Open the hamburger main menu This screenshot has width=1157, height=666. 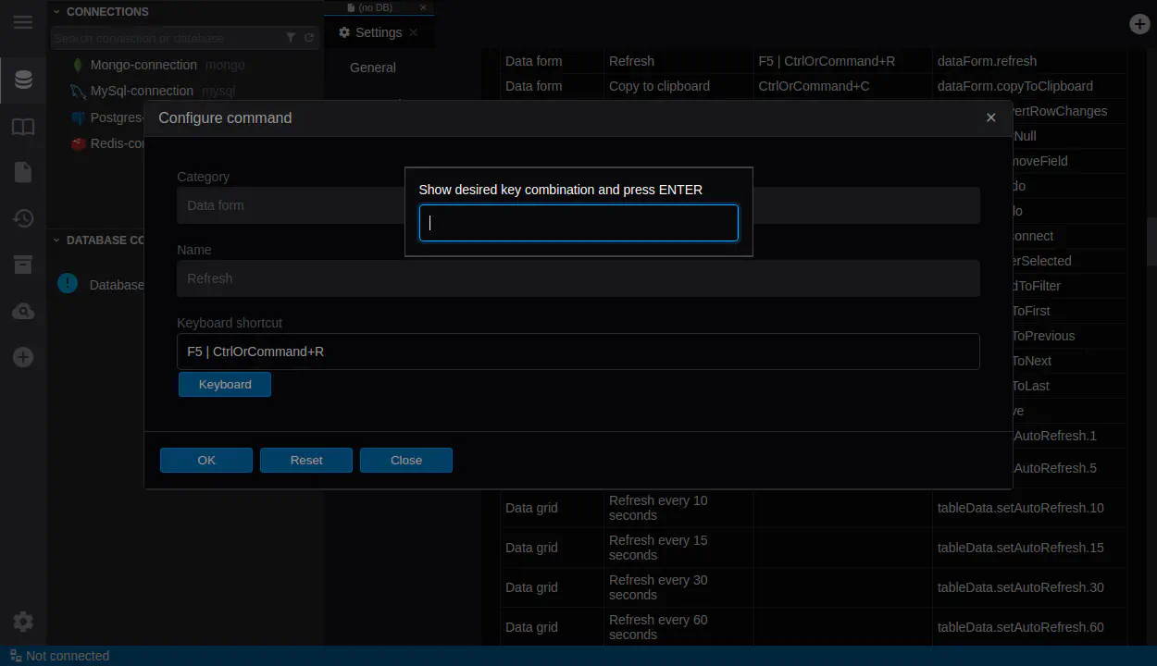23,22
